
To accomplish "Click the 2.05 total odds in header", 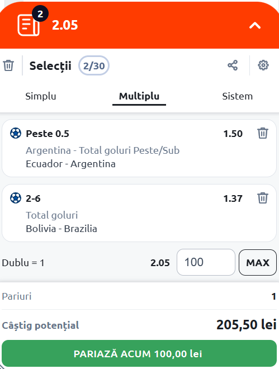I will [65, 25].
